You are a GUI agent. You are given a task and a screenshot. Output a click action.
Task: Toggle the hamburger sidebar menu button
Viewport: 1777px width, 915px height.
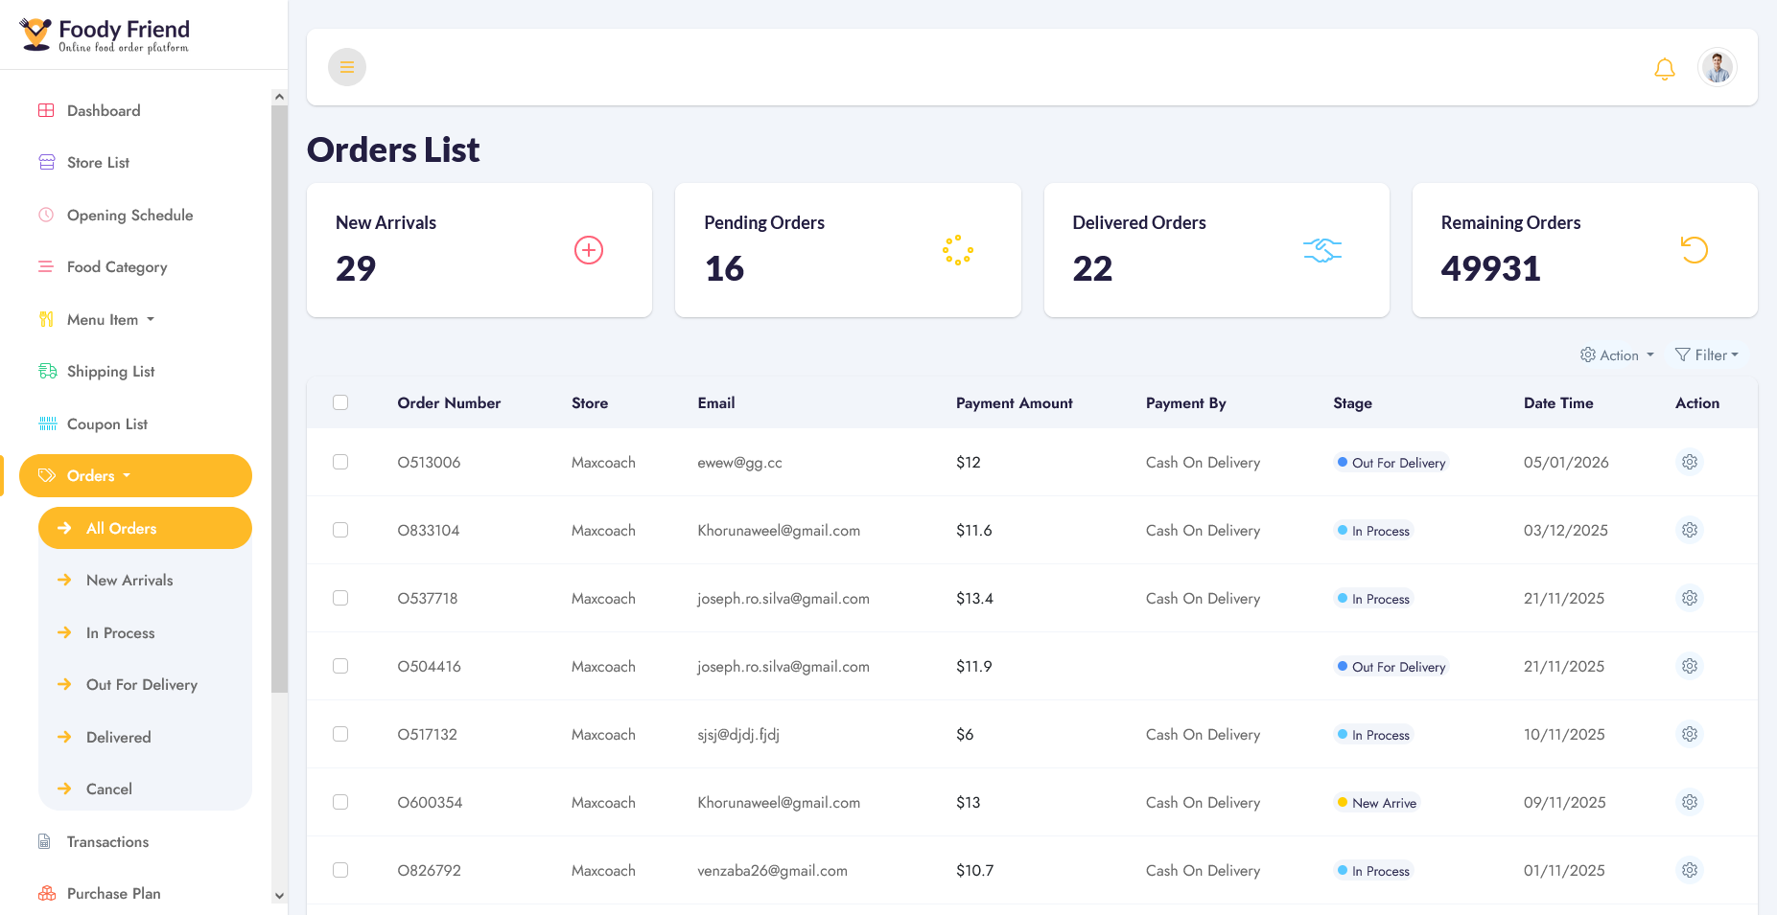click(347, 67)
